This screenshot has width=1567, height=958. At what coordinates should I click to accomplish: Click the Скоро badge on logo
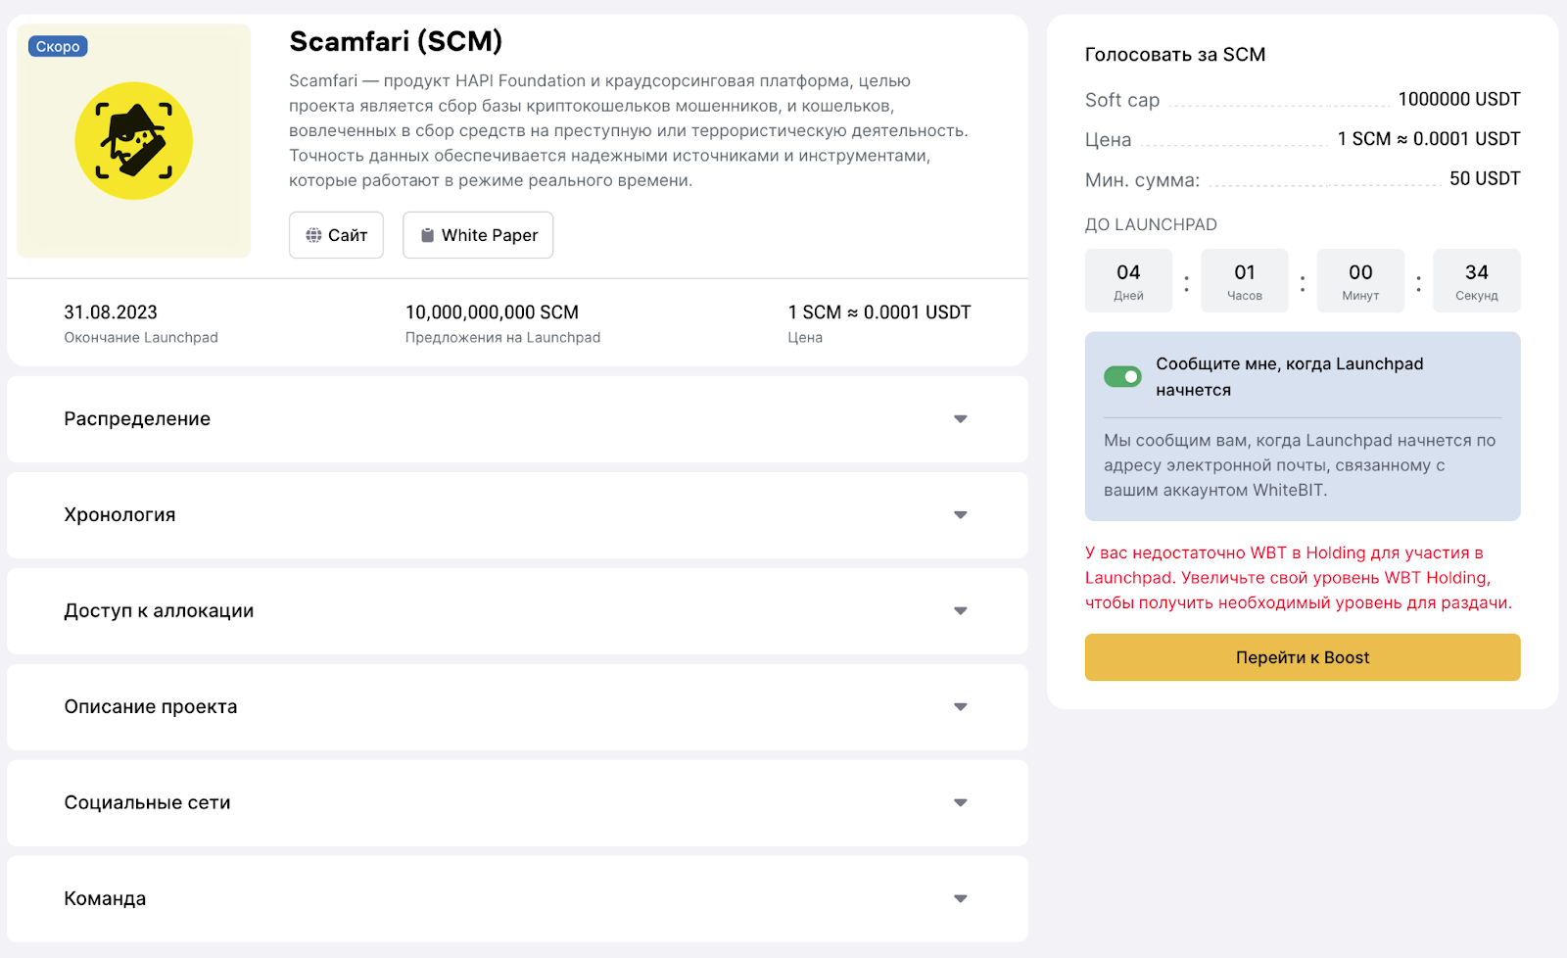58,46
